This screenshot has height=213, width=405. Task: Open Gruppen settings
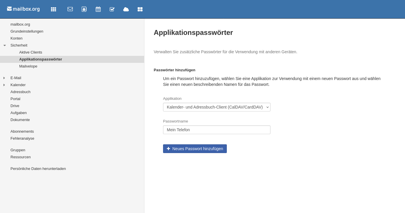point(18,150)
